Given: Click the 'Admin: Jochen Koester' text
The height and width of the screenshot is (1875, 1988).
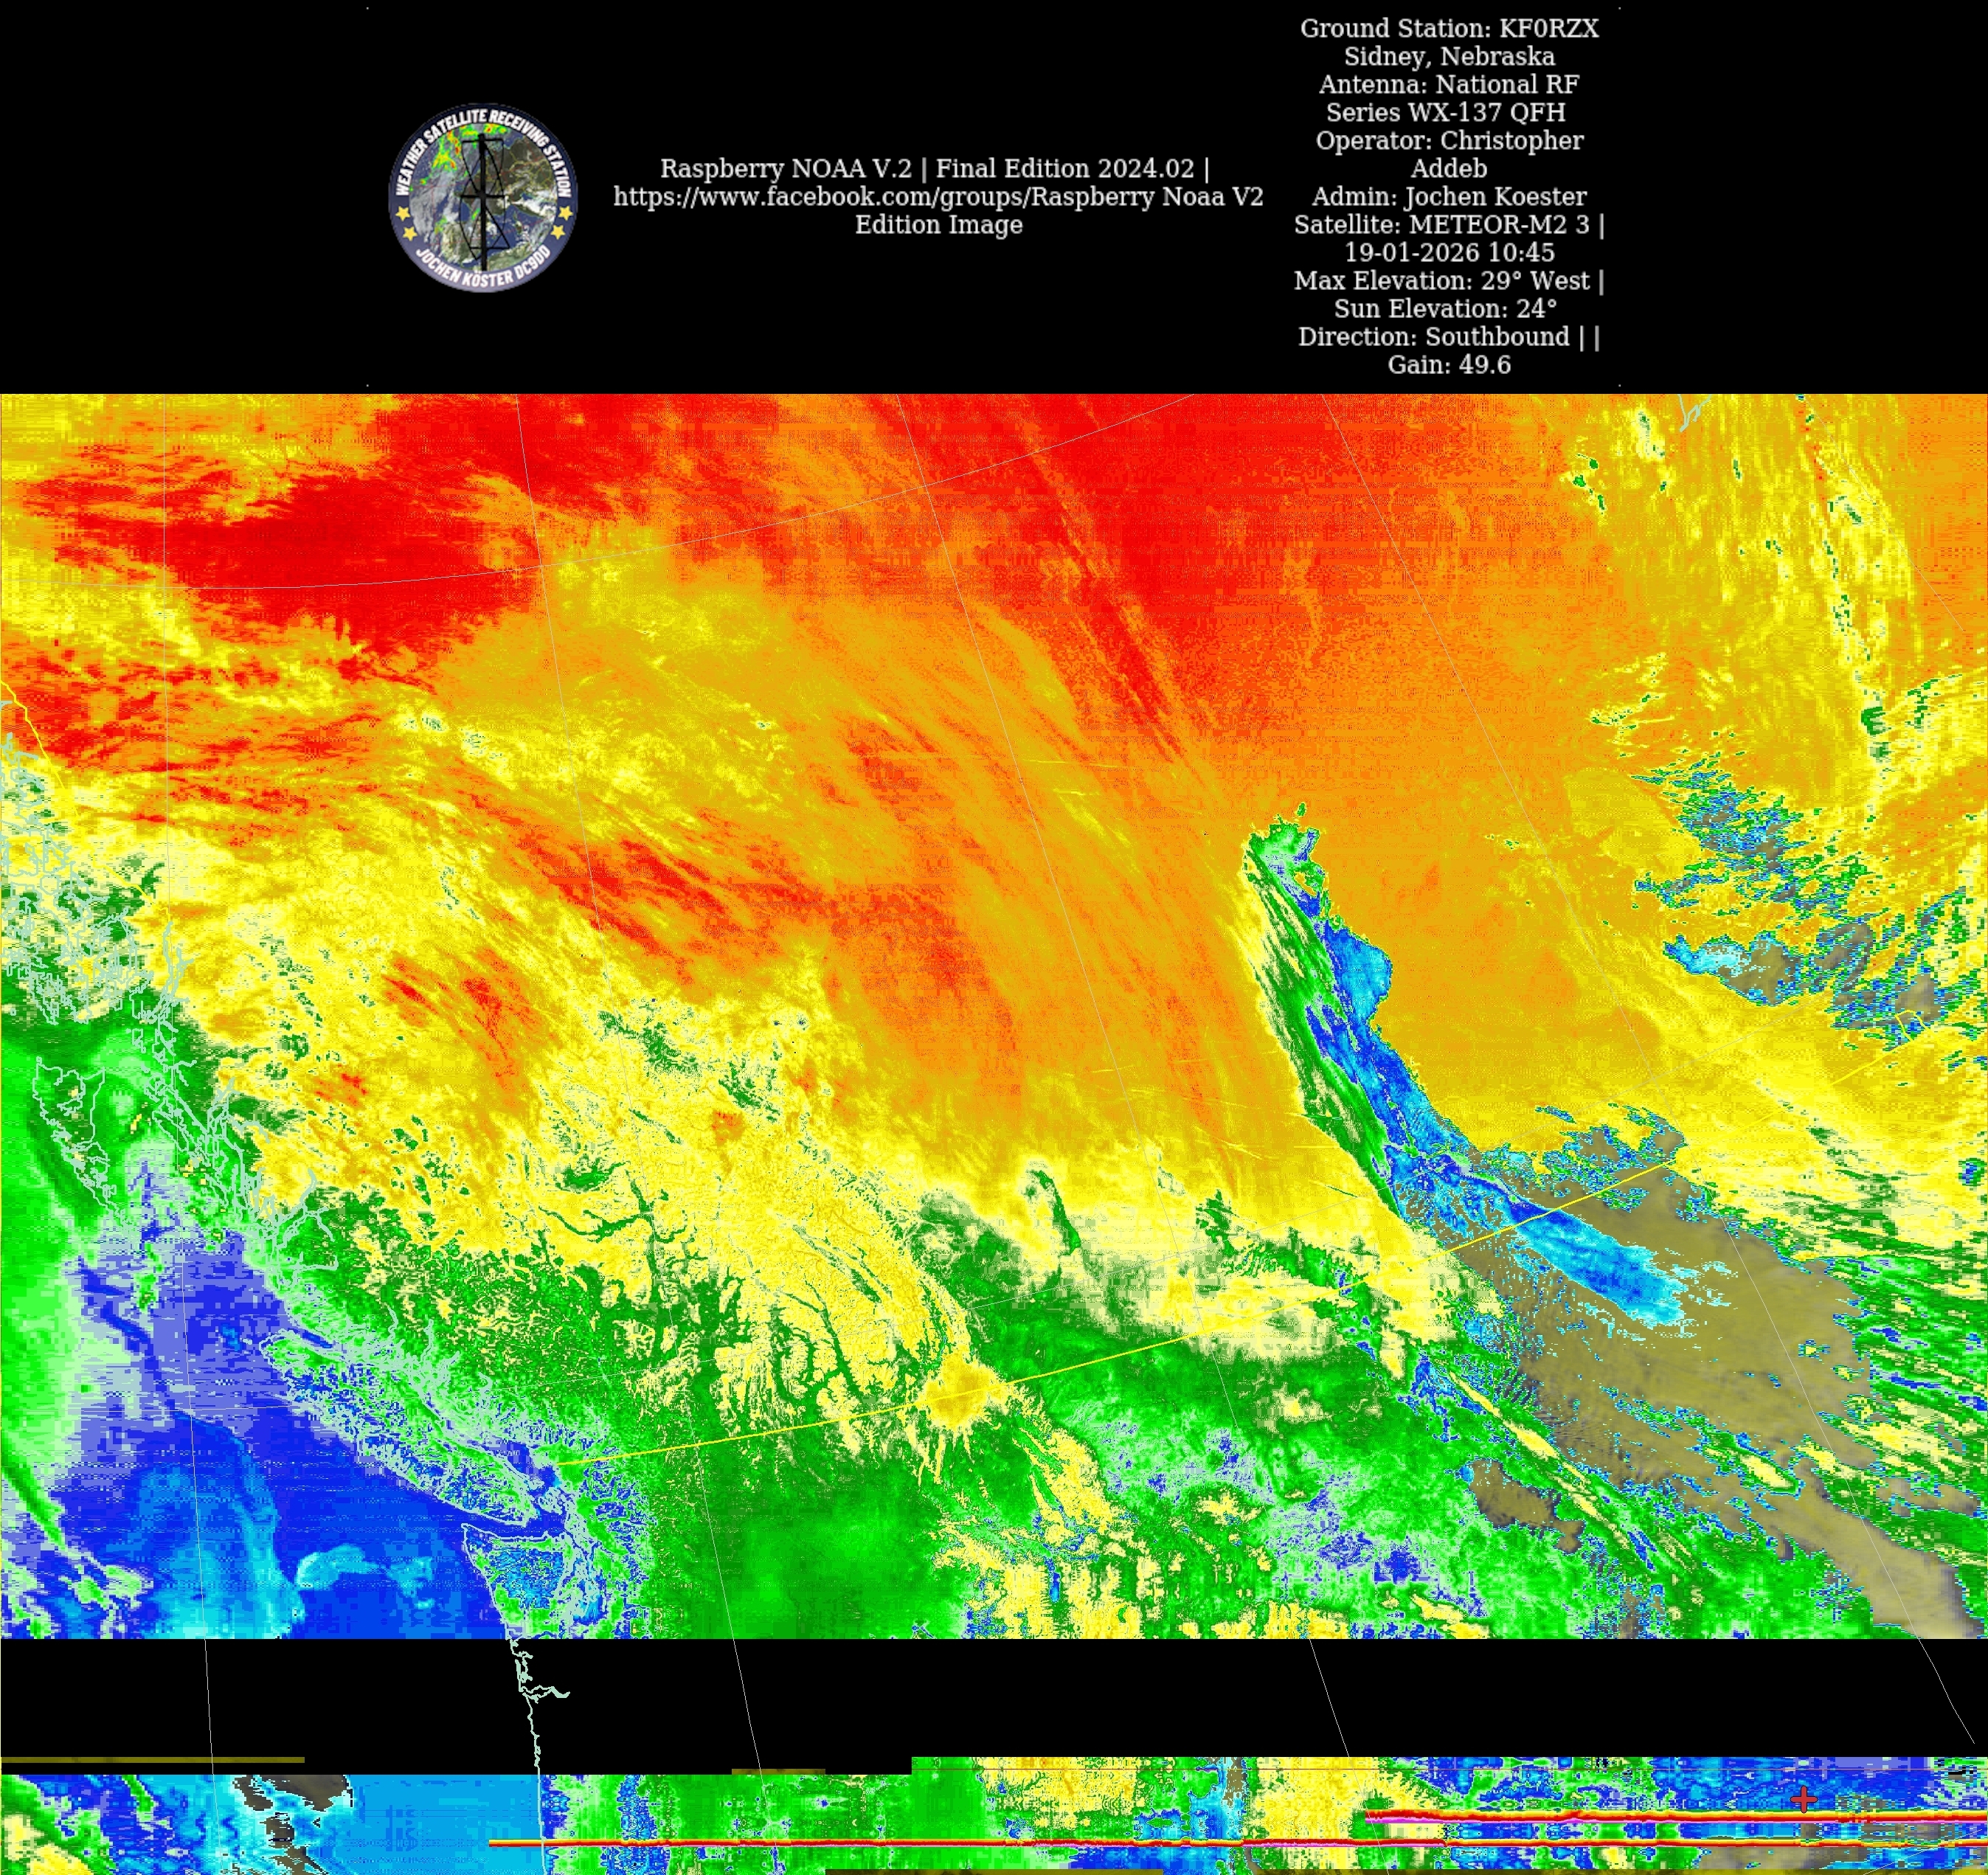Looking at the screenshot, I should point(1449,197).
